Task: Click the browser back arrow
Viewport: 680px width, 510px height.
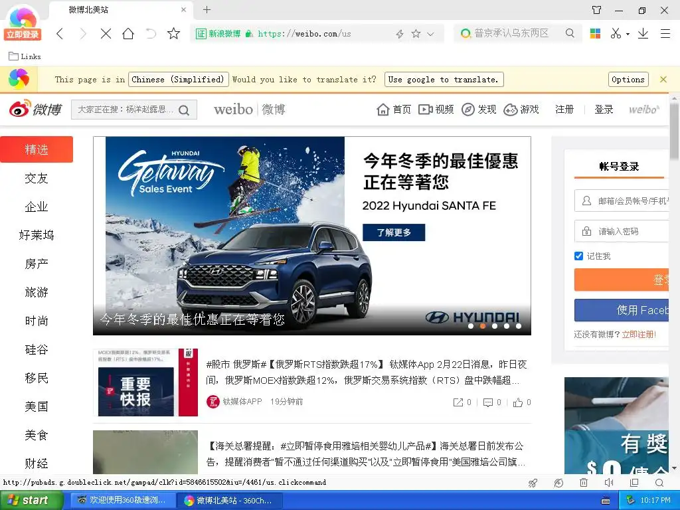Action: tap(60, 34)
